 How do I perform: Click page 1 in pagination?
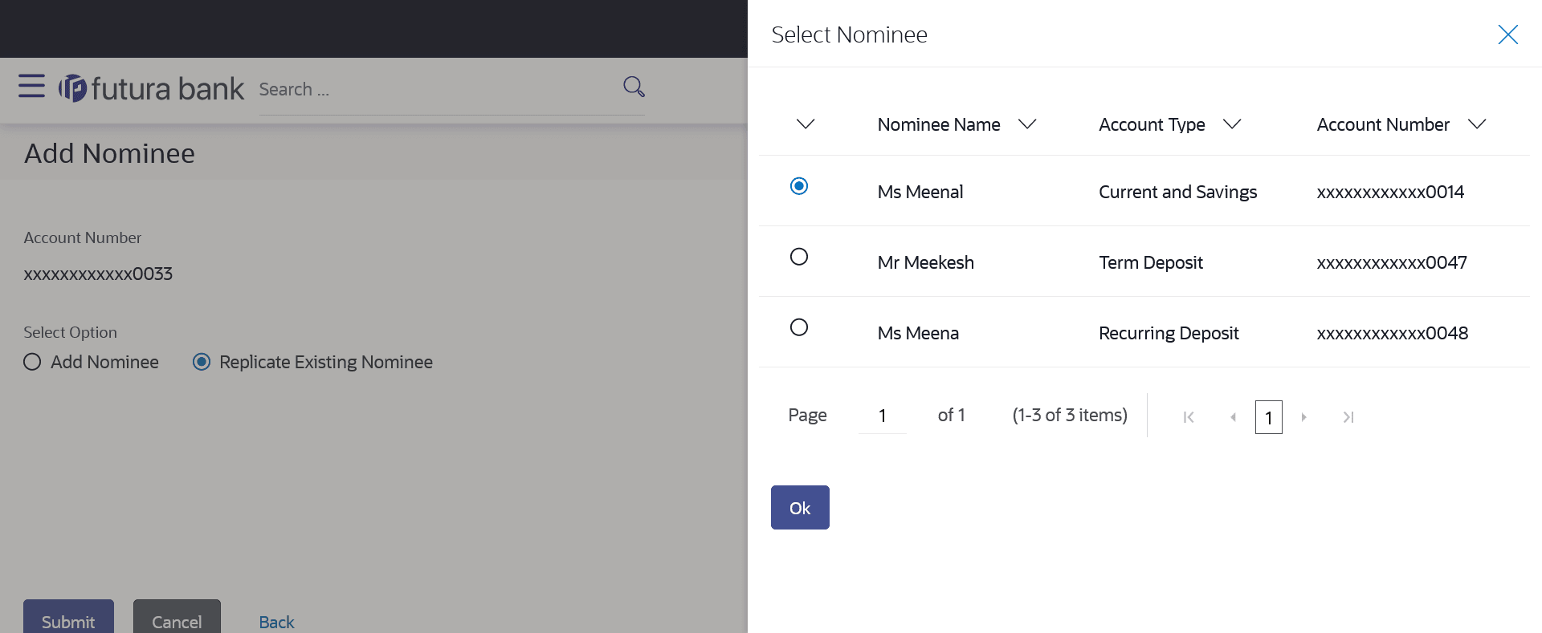(1269, 417)
